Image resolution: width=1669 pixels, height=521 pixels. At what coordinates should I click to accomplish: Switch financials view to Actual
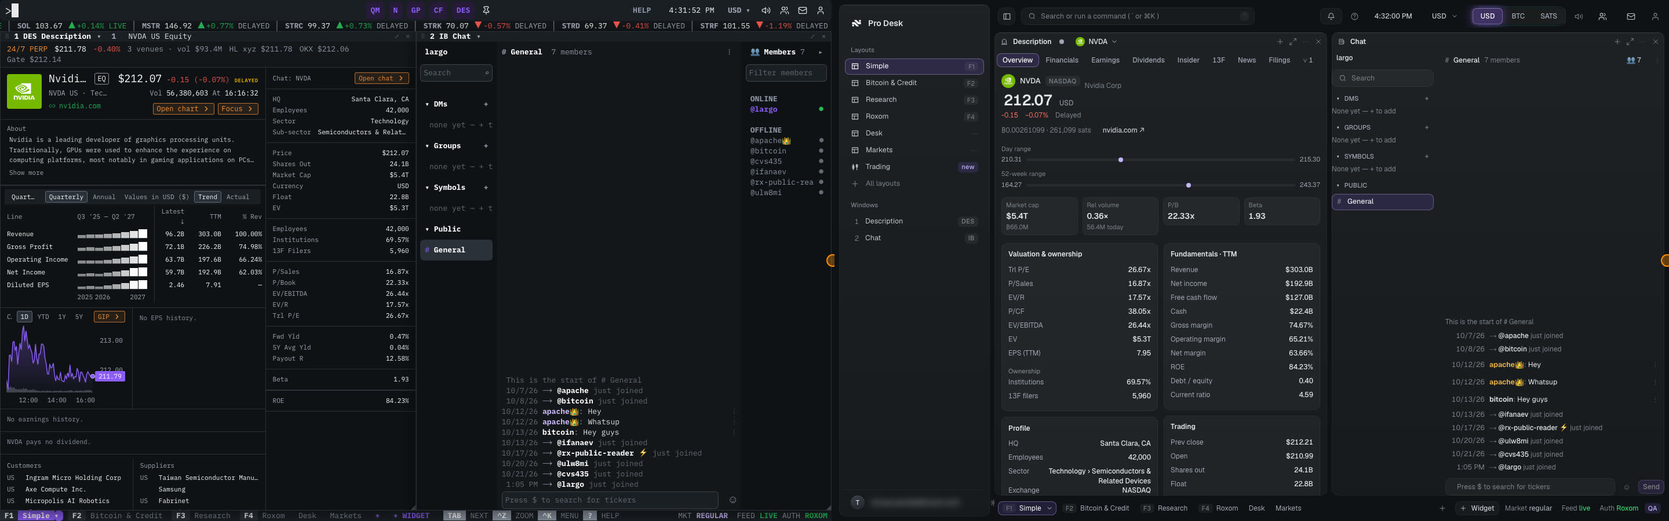pos(238,197)
